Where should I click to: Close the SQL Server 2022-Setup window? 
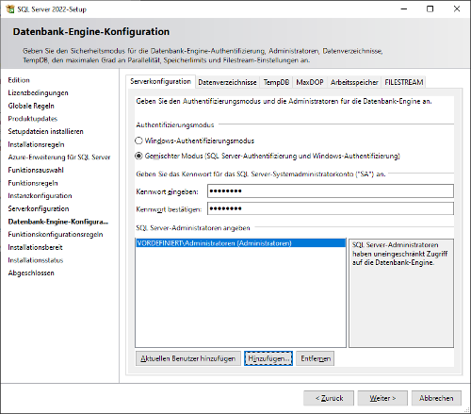point(457,8)
